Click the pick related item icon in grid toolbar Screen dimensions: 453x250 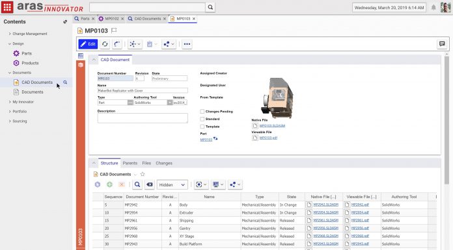98,184
